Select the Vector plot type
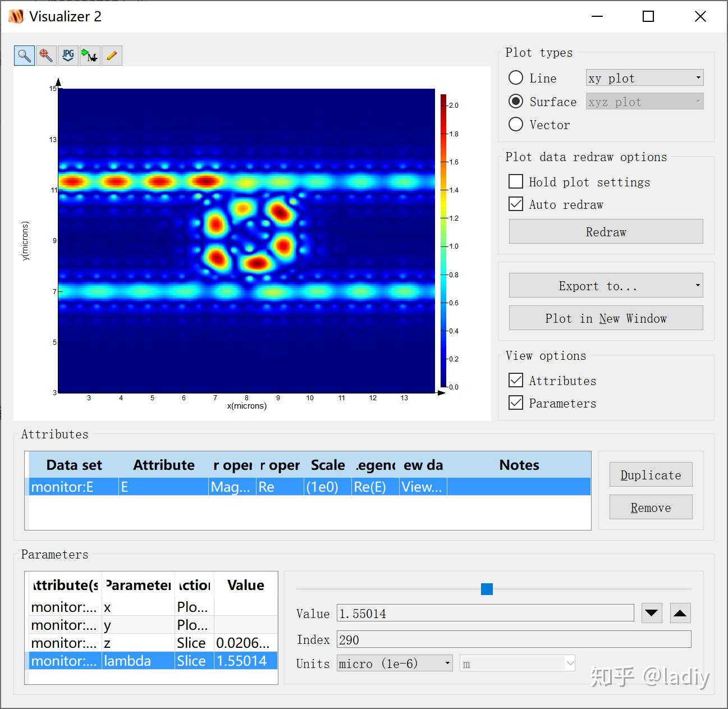This screenshot has height=709, width=728. click(x=516, y=124)
